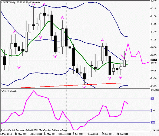Click the 6 May 2011 date label
159x136 pixels.
pyautogui.click(x=6, y=134)
